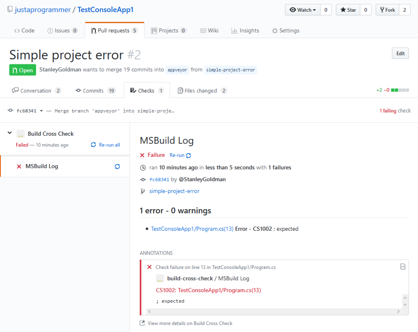Fork the repository
418x332 pixels.
[x=388, y=10]
